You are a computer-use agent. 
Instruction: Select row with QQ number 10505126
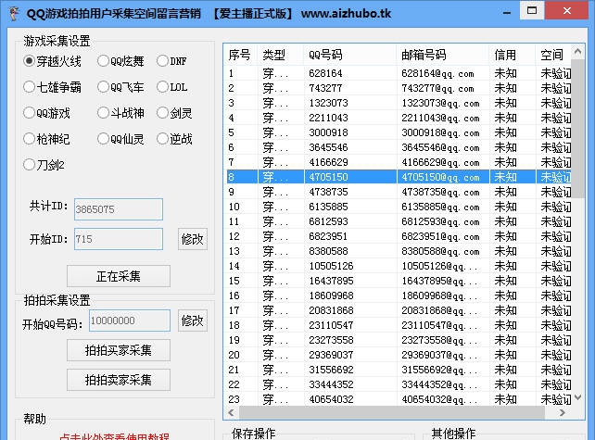[398, 266]
